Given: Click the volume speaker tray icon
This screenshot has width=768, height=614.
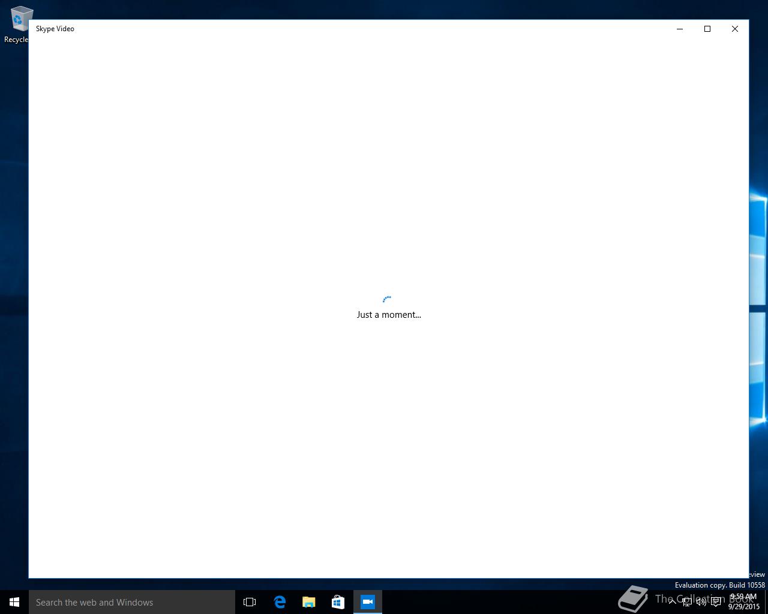Looking at the screenshot, I should [701, 602].
